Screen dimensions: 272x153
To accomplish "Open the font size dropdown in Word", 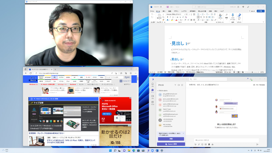I will [189, 14].
